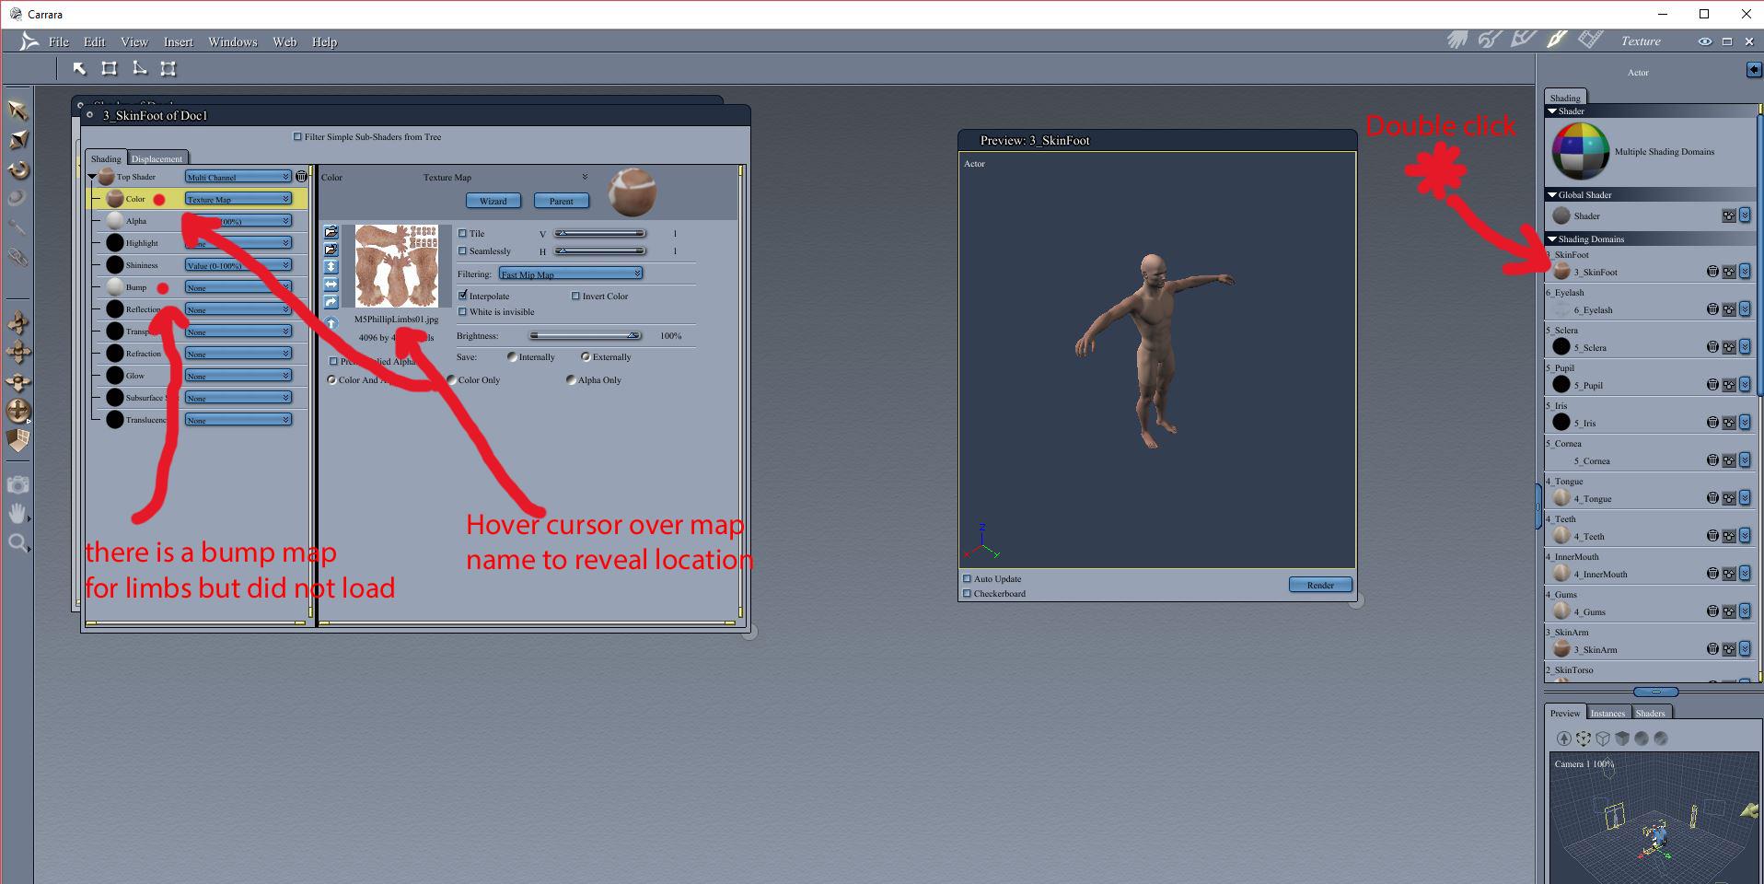1764x884 pixels.
Task: Collapse the Shading Domains section
Action: 1552,238
